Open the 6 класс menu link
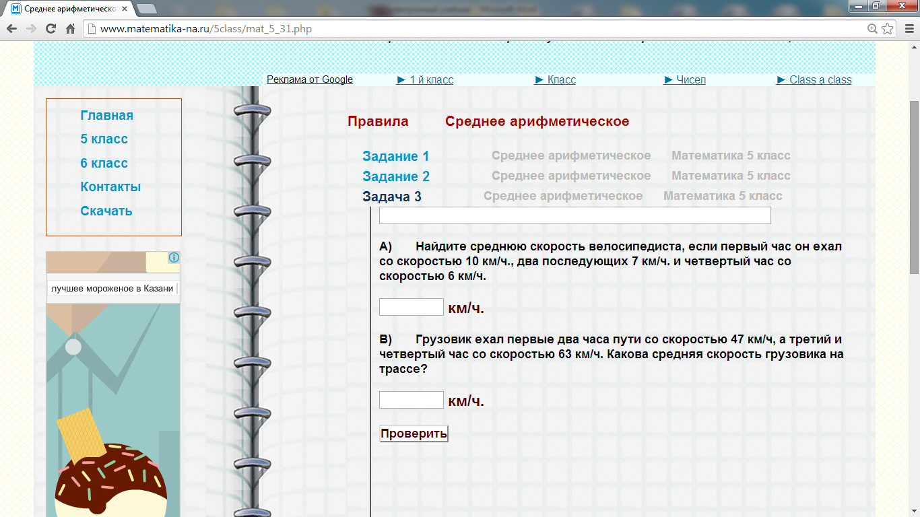Screen dimensions: 920x517 pos(104,163)
